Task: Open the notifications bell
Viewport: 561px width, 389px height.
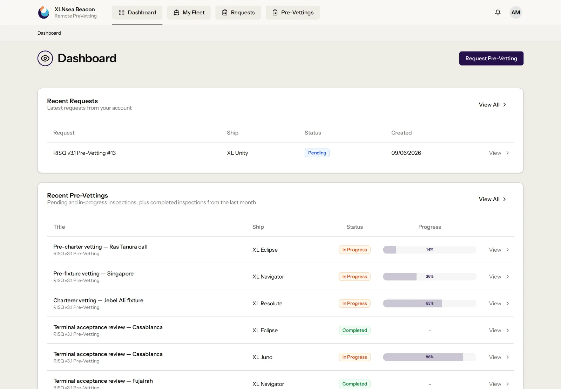Action: pyautogui.click(x=498, y=13)
